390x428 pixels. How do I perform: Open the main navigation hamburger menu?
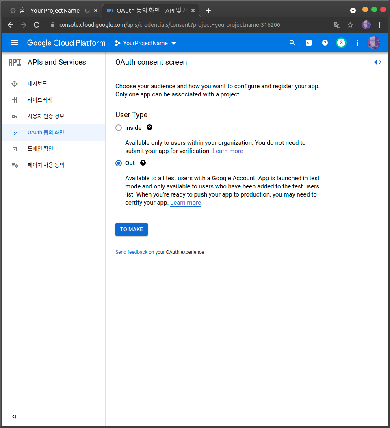[x=15, y=43]
